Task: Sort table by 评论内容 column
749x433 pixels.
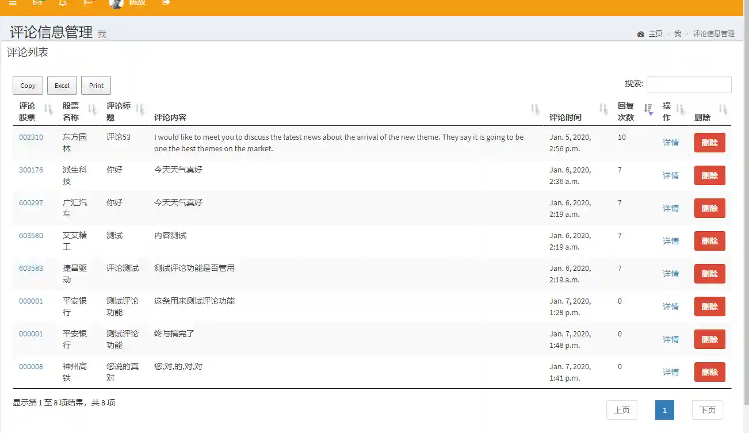Action: point(535,109)
